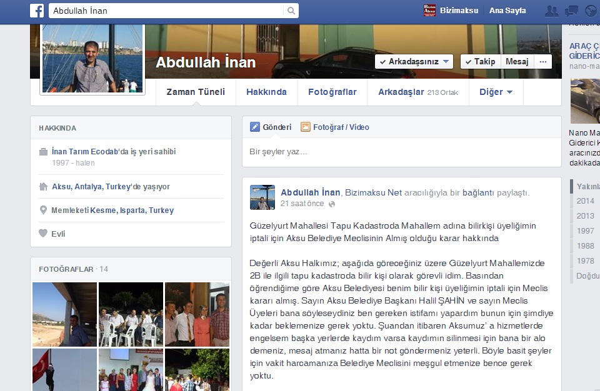This screenshot has width=600, height=391.
Task: Open the wedding group photo thumbnail
Action: (131, 370)
